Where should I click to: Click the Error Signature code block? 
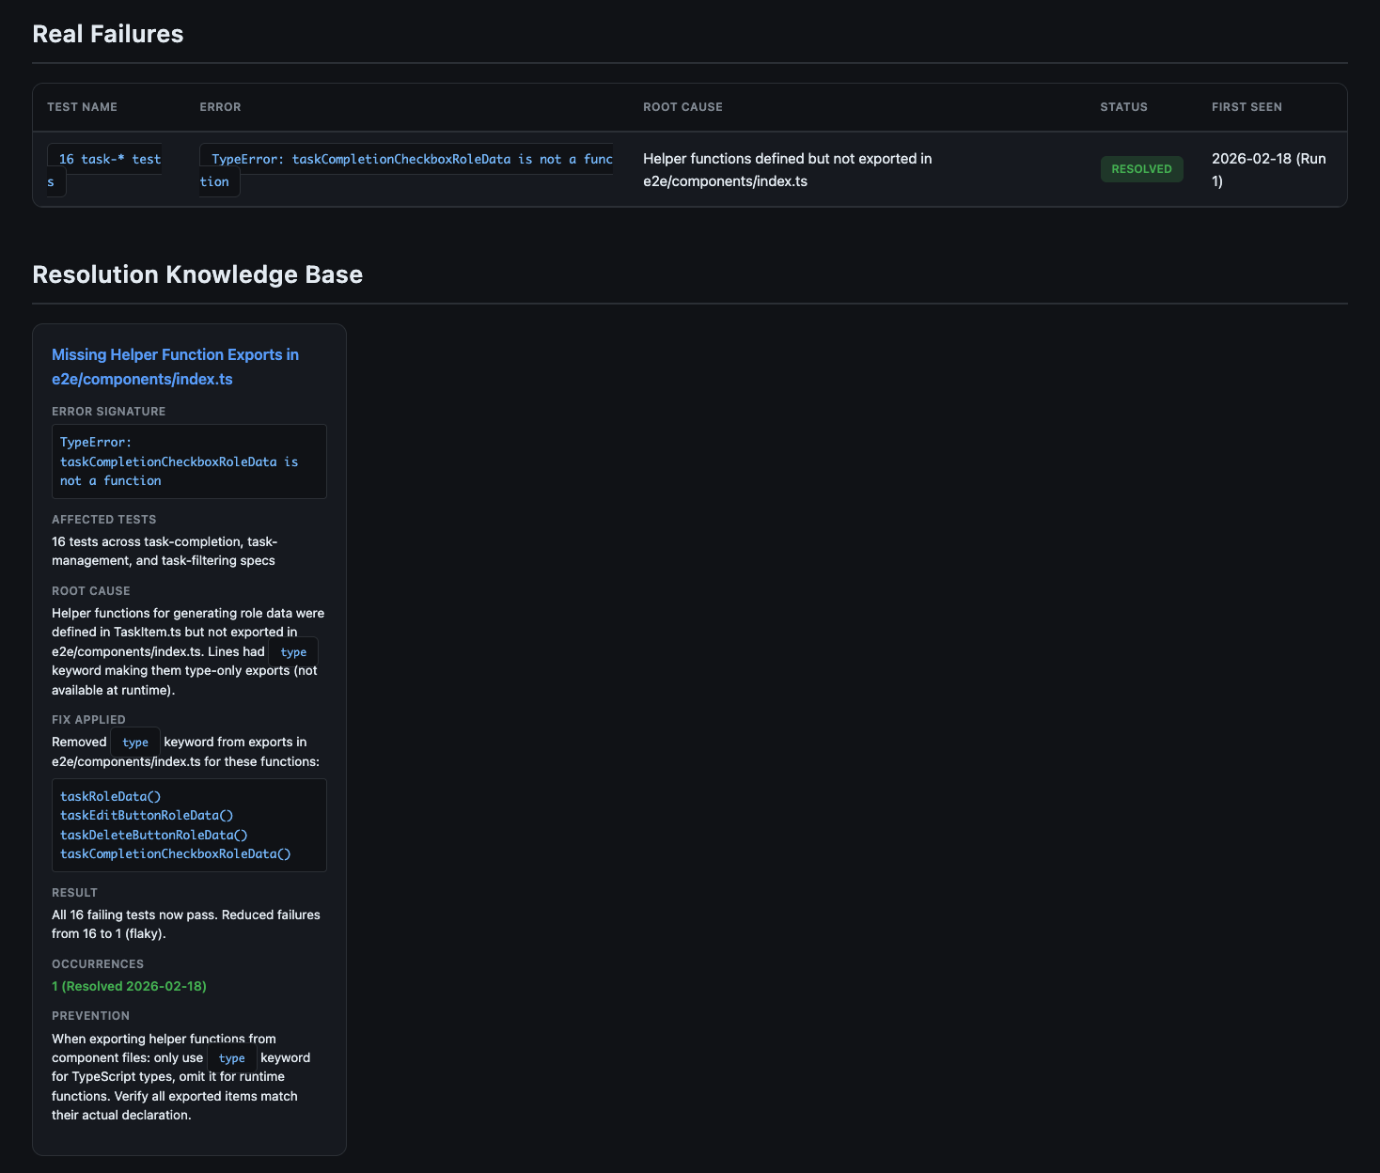click(x=189, y=461)
